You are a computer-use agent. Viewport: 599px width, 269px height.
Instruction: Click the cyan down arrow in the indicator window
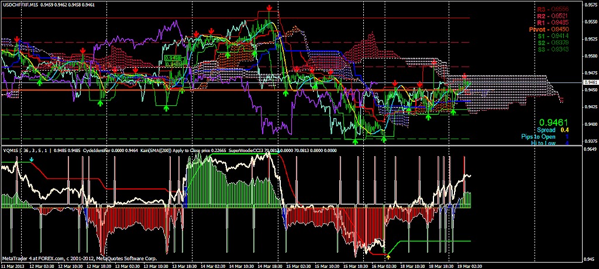pyautogui.click(x=32, y=159)
